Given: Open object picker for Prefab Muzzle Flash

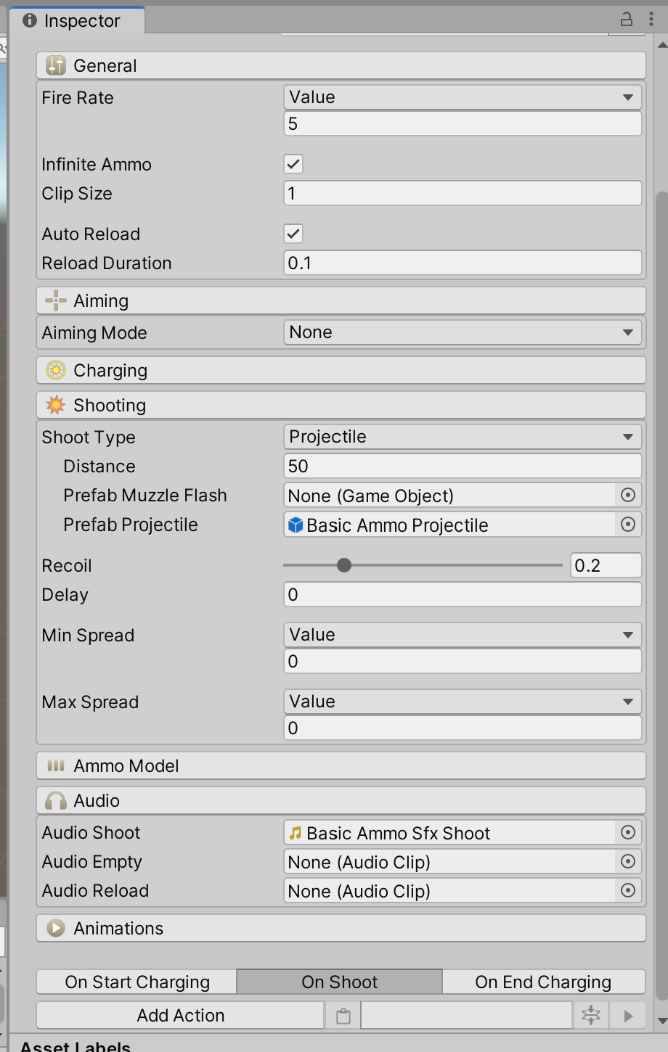Looking at the screenshot, I should (x=628, y=496).
